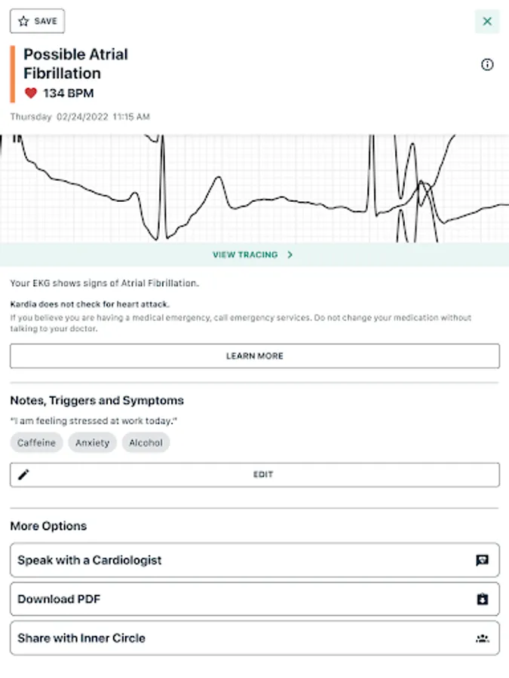This screenshot has width=509, height=678.
Task: Click the star icon in Save
Action: click(x=23, y=21)
